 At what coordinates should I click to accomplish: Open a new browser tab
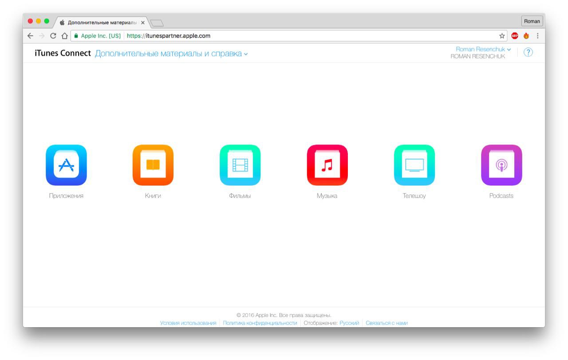[157, 23]
